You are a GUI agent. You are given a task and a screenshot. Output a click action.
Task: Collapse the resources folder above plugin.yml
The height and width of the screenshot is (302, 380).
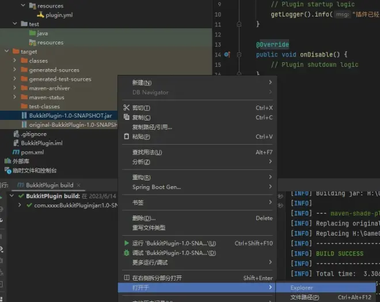click(x=23, y=5)
